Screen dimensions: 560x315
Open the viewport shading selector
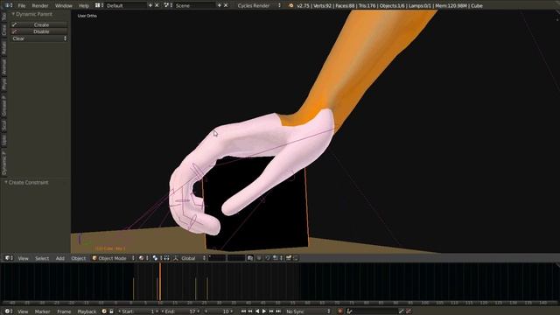coord(143,258)
